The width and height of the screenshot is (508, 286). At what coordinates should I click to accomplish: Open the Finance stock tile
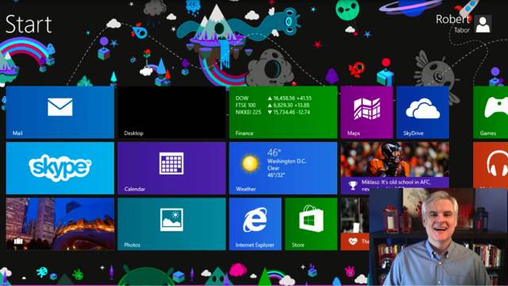283,112
